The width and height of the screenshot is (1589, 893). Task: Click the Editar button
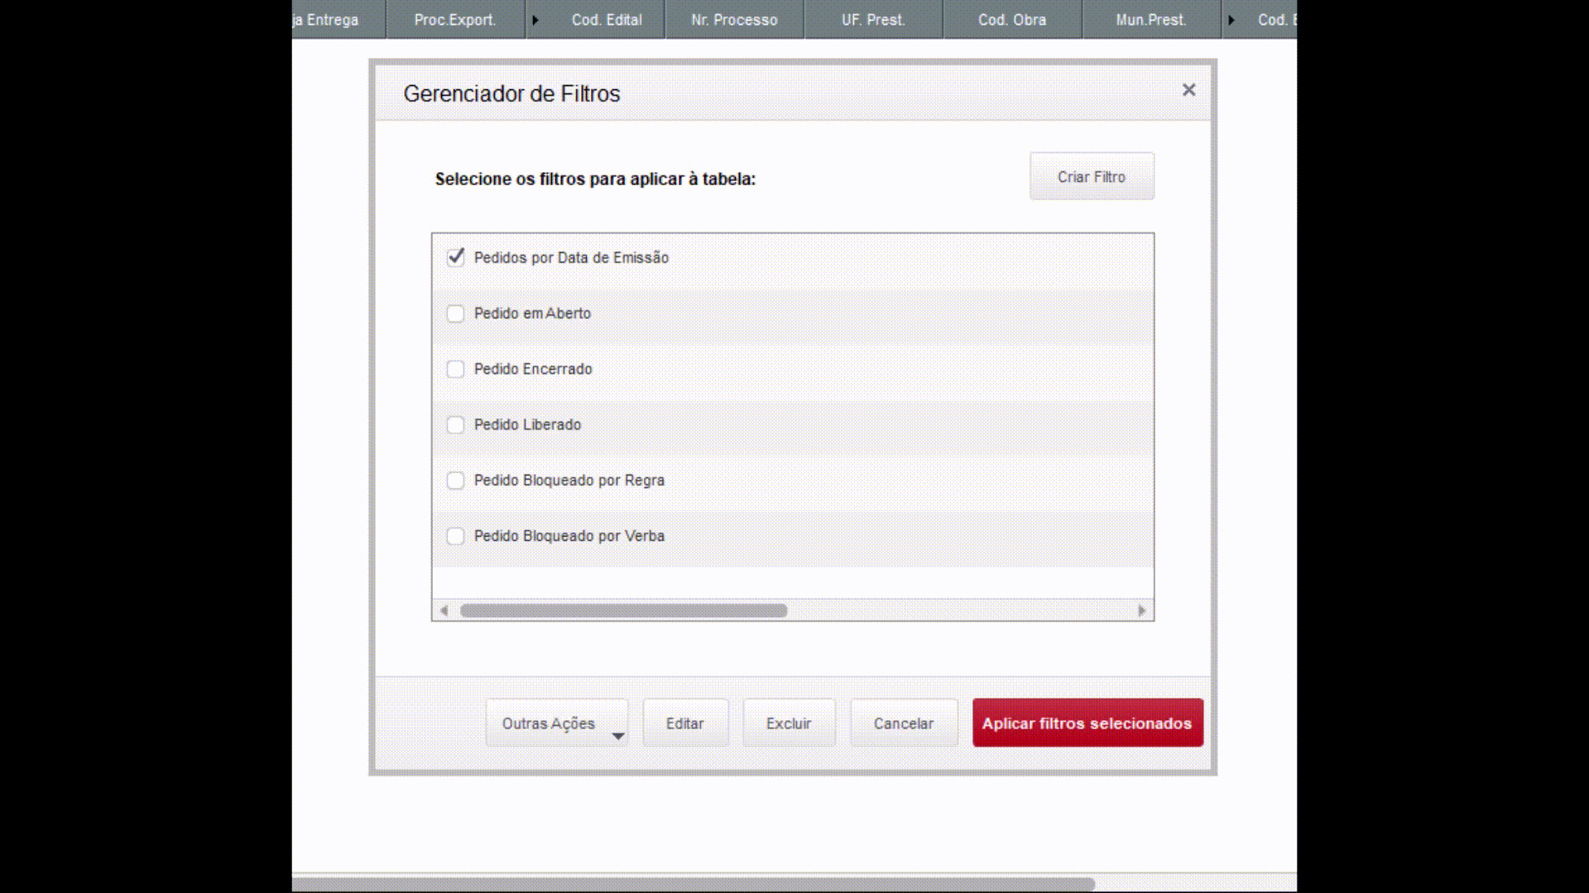coord(685,723)
